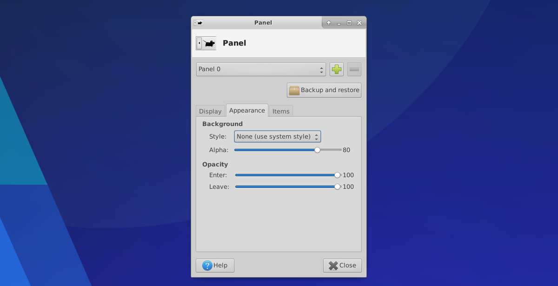The image size is (558, 286).
Task: Minimize the Panel window
Action: [339, 23]
